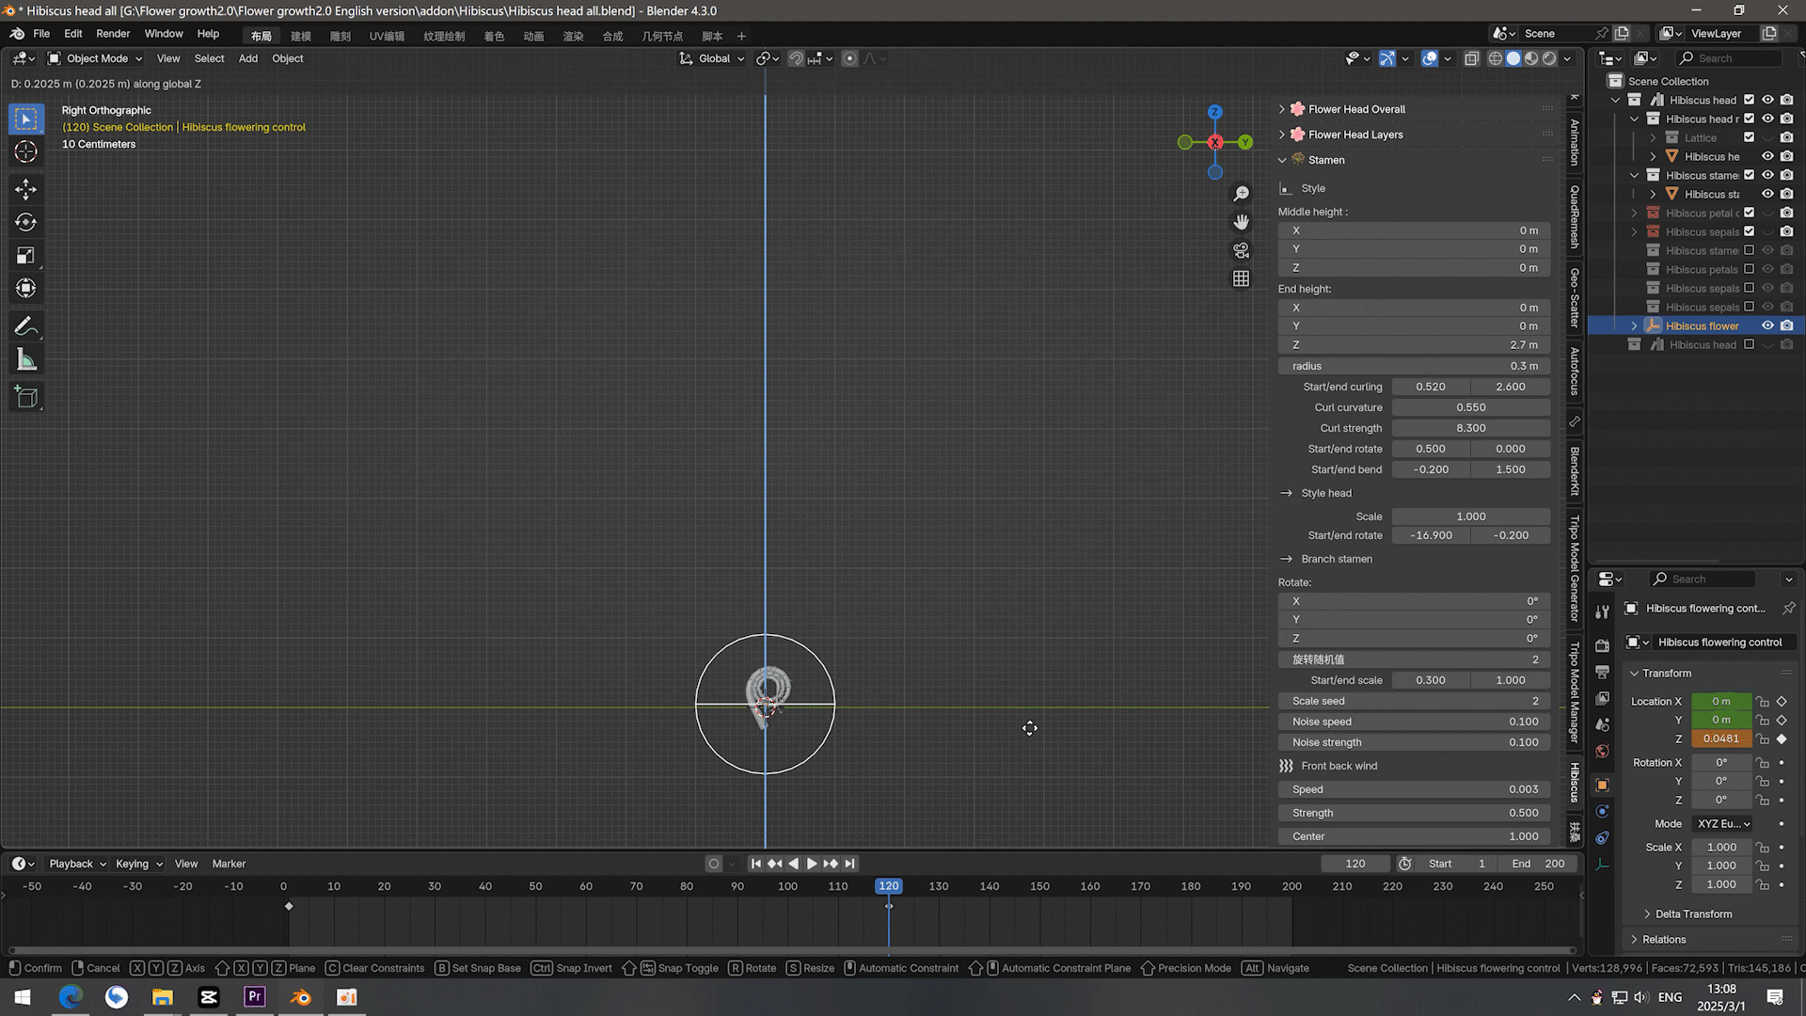Toggle Hibiscus petals collection exclude checkbox
This screenshot has width=1806, height=1016.
(1750, 269)
